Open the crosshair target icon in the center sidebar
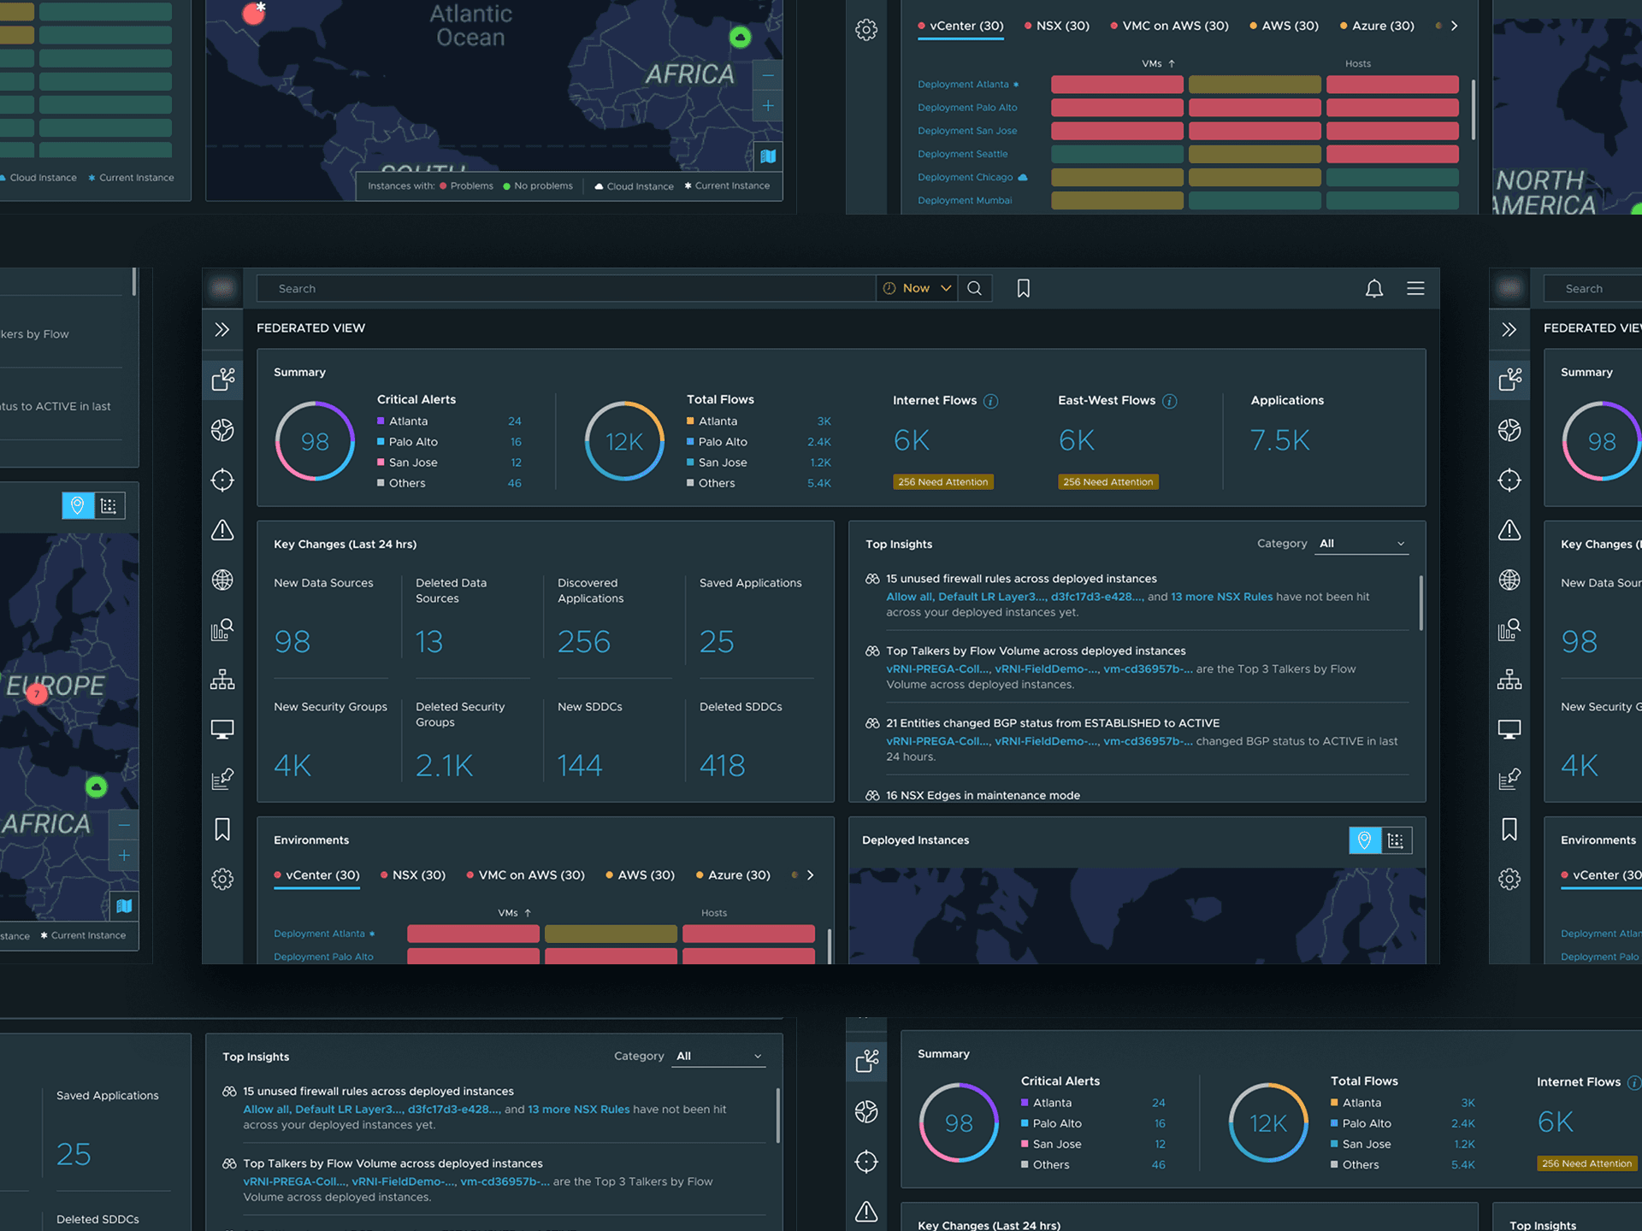This screenshot has height=1231, width=1642. 222,480
